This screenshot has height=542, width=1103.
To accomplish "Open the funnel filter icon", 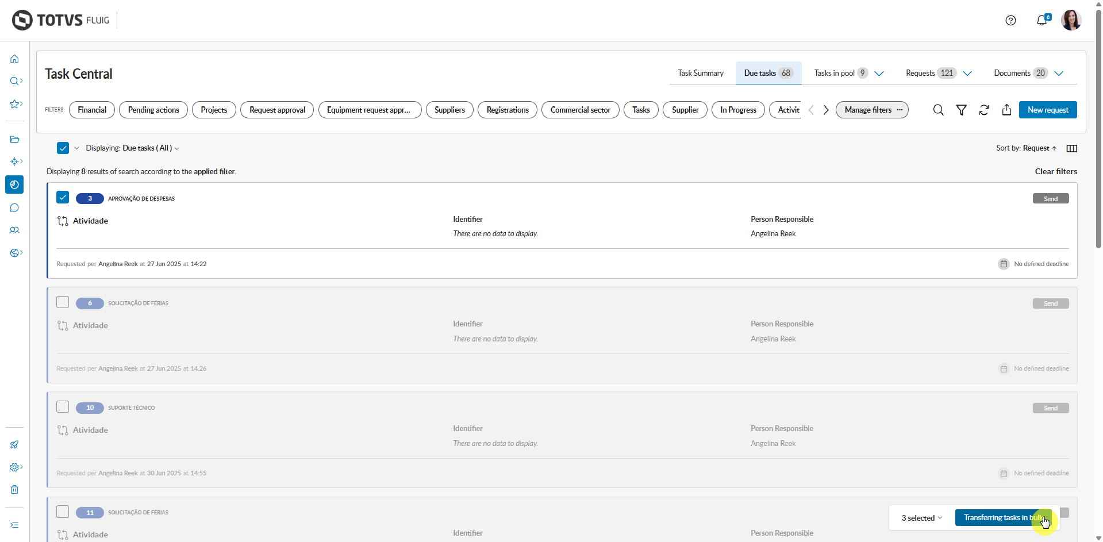I will coord(961,110).
